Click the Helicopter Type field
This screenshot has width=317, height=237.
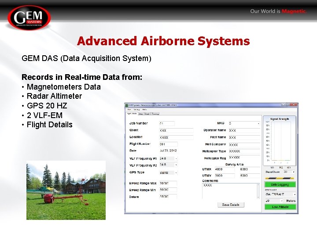click(244, 151)
